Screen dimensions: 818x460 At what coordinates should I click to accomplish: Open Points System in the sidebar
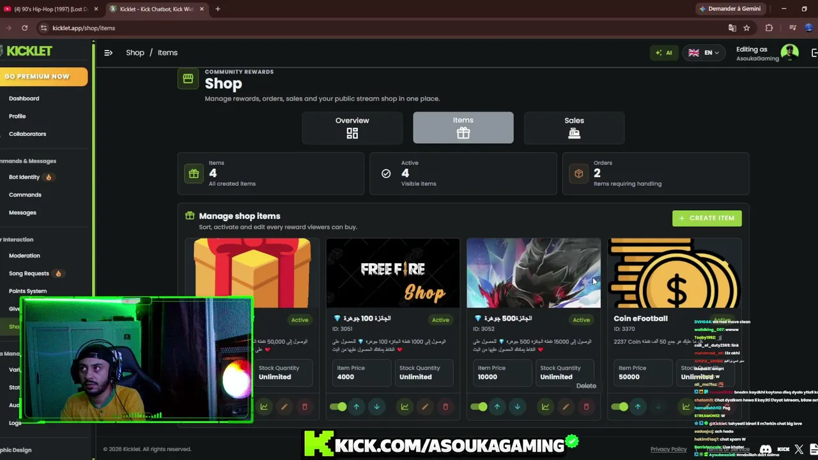coord(27,291)
